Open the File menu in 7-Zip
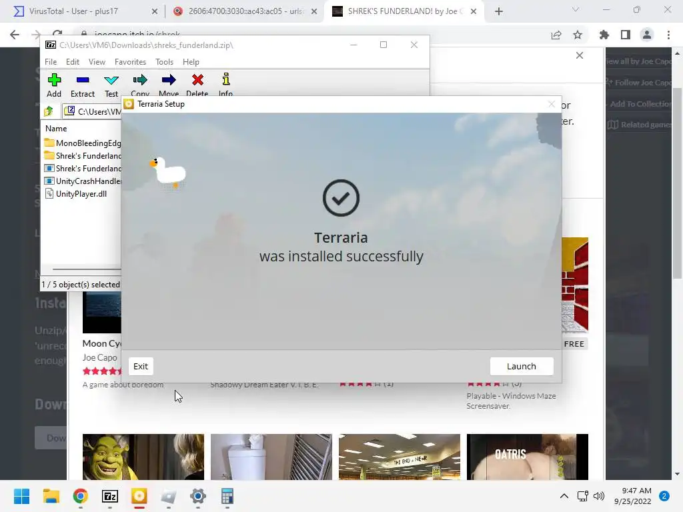Image resolution: width=683 pixels, height=512 pixels. coord(51,62)
